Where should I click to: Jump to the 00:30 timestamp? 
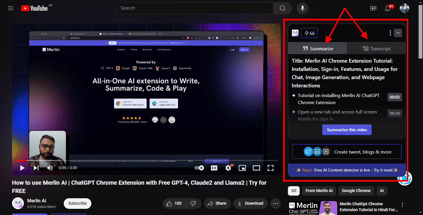pyautogui.click(x=395, y=113)
